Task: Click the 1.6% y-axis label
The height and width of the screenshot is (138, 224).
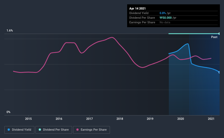Action: pyautogui.click(x=10, y=31)
